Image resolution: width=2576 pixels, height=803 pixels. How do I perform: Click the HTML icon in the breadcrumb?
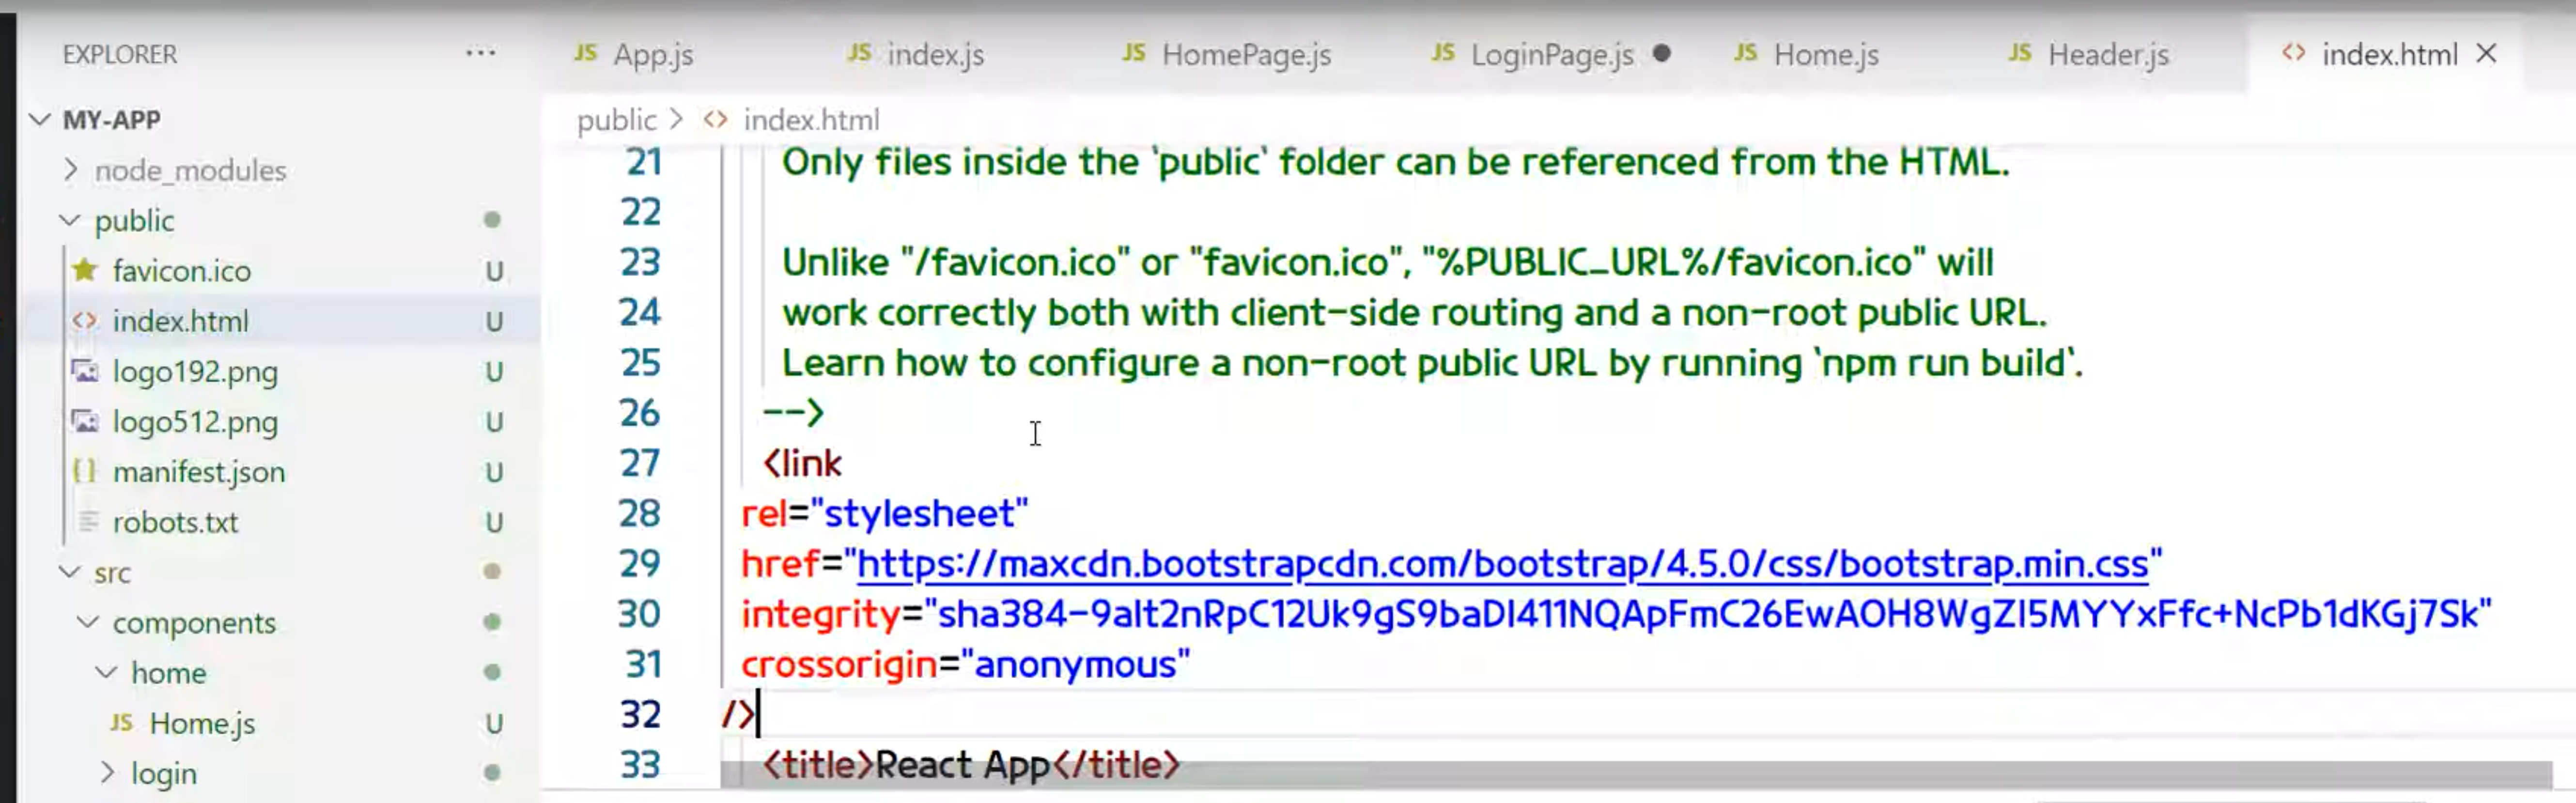tap(715, 120)
